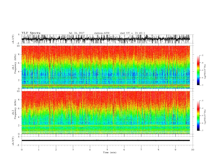Click the '3' tick on the time axis

point(73,150)
